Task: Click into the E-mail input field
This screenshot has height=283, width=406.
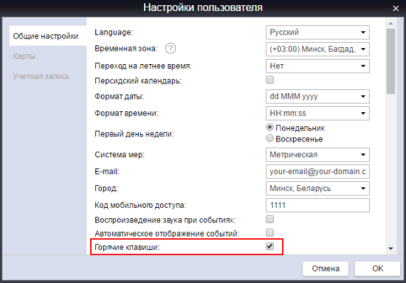Action: tap(317, 172)
